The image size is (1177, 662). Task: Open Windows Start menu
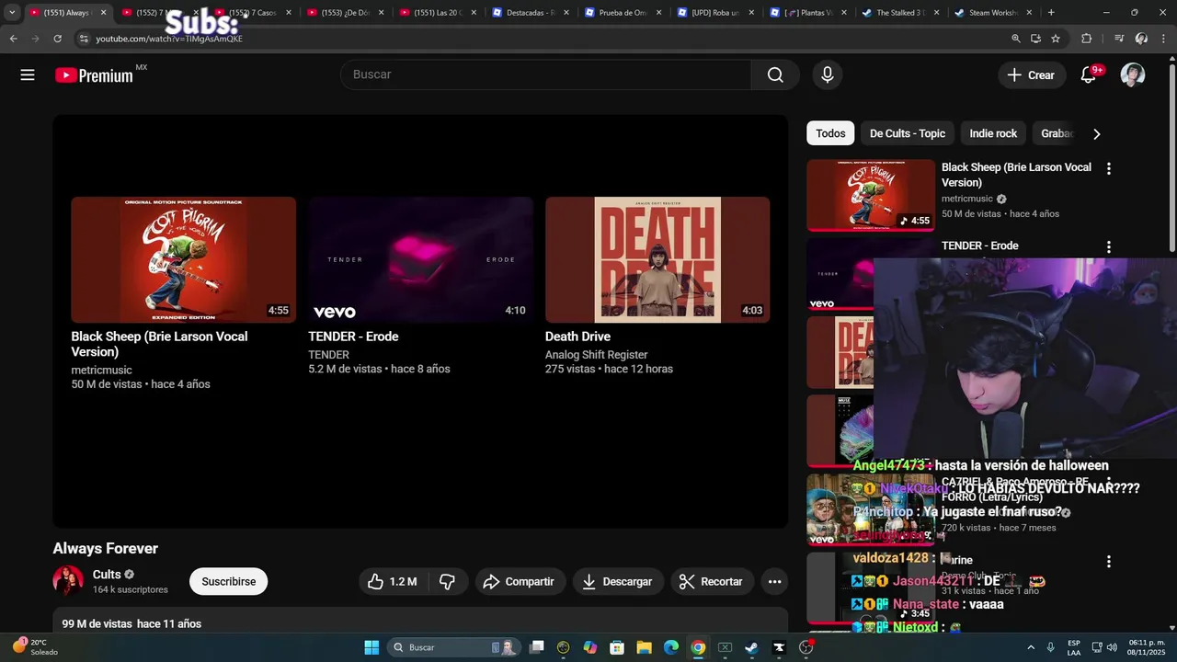tap(371, 647)
